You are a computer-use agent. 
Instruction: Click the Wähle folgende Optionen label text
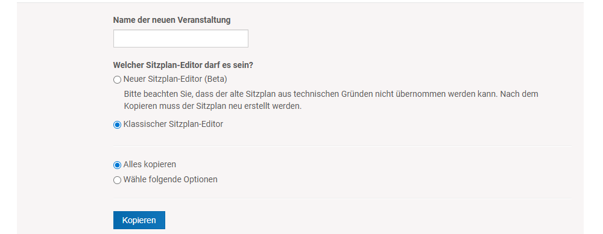171,179
